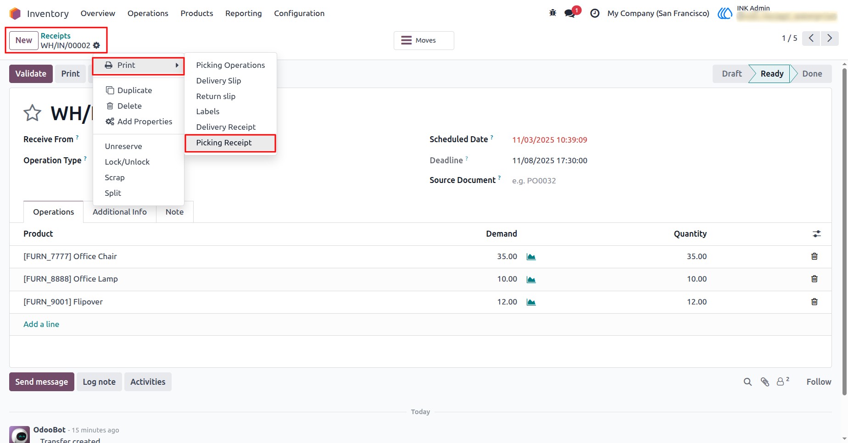Click the search magnifier icon in chatter
The height and width of the screenshot is (443, 848).
(x=748, y=382)
